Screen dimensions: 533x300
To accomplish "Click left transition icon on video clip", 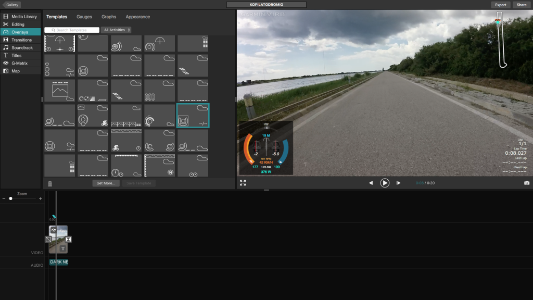I will [x=48, y=240].
